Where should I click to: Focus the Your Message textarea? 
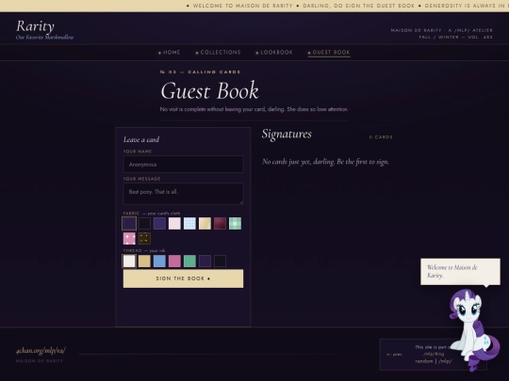pos(183,194)
